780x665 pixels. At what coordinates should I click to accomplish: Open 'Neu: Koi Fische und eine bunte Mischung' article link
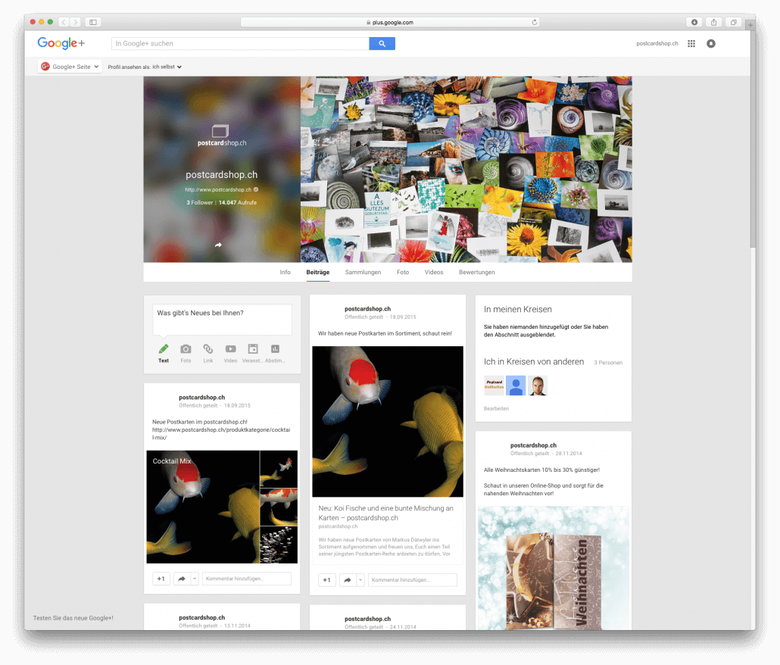click(385, 513)
